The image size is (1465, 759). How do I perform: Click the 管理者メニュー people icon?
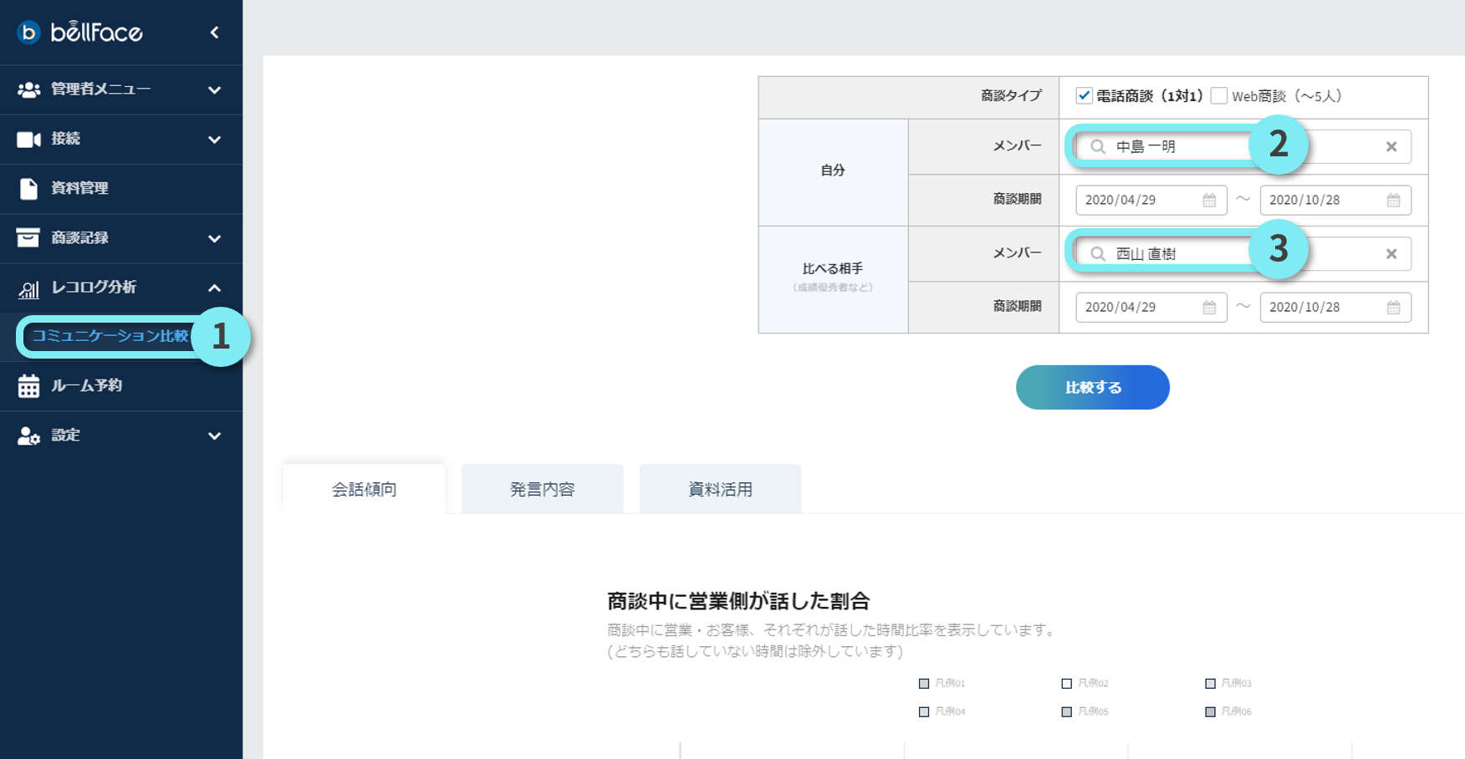click(28, 89)
